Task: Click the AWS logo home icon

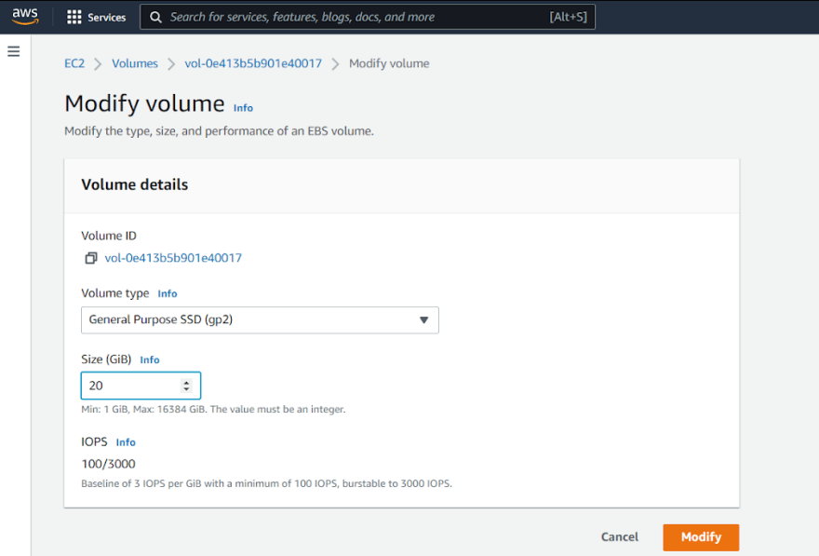Action: (25, 16)
